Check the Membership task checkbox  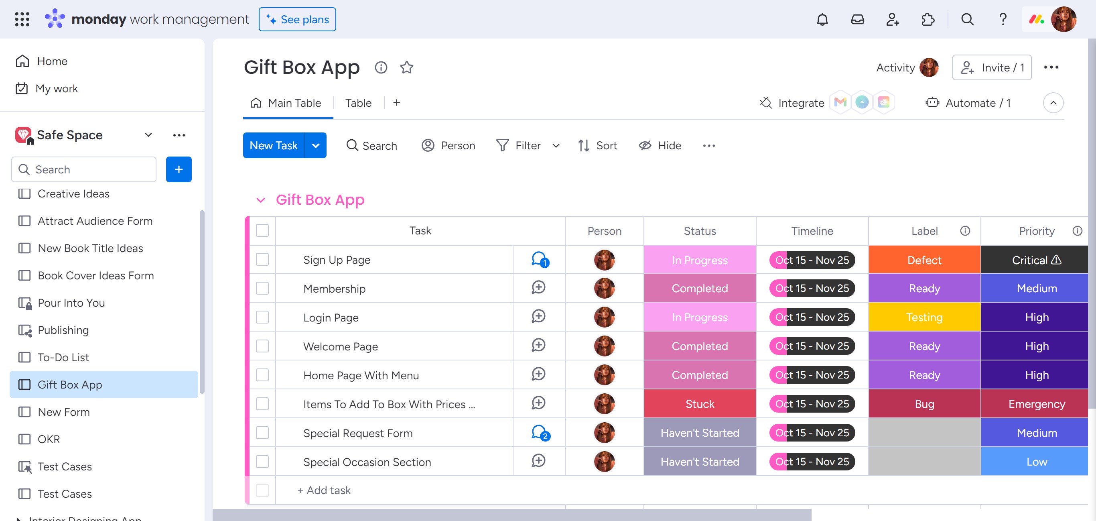click(x=262, y=288)
